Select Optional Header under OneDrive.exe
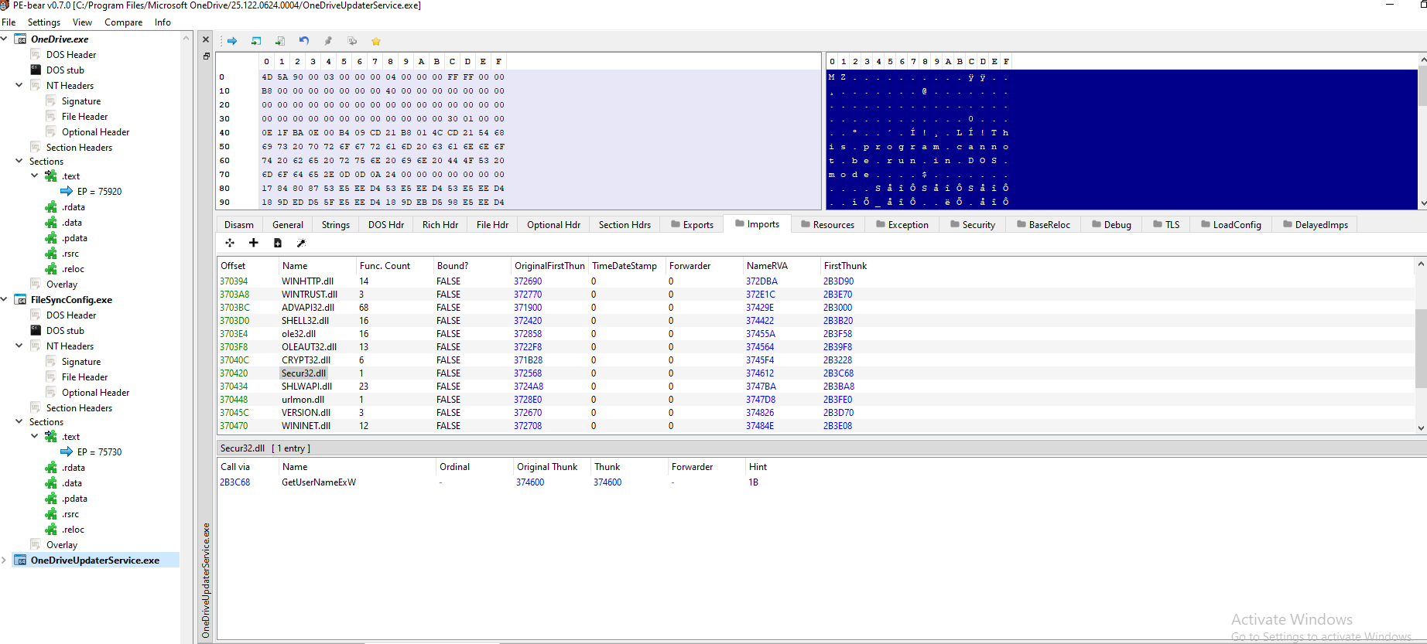 [95, 131]
